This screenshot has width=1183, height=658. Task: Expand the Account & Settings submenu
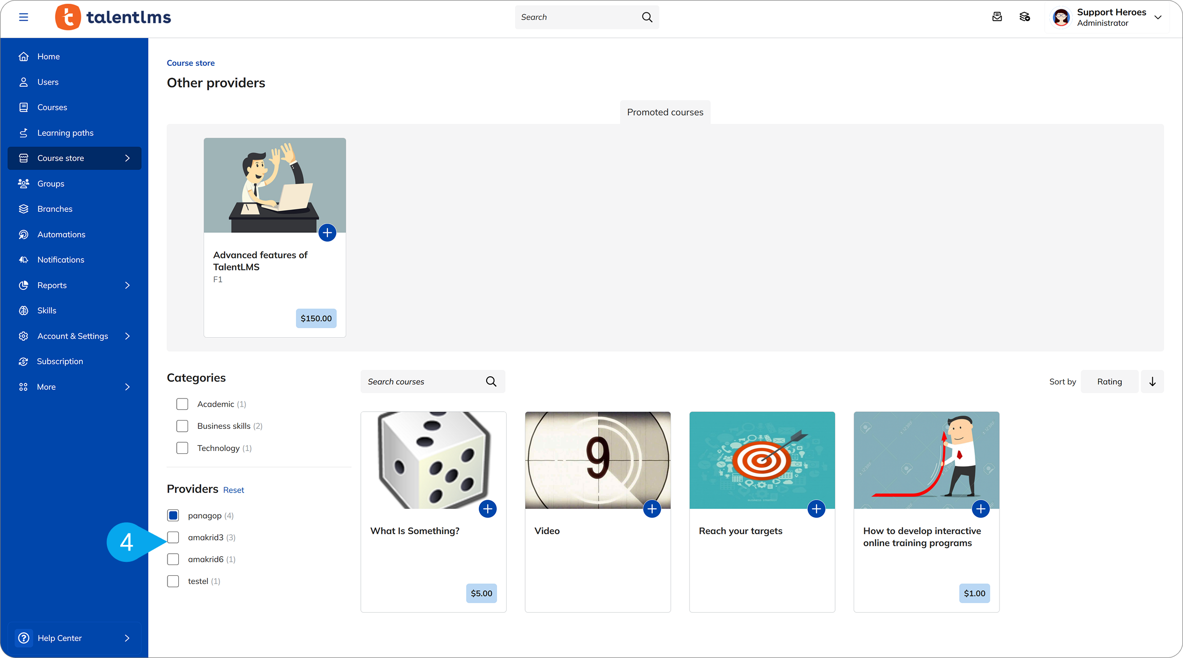(x=72, y=336)
